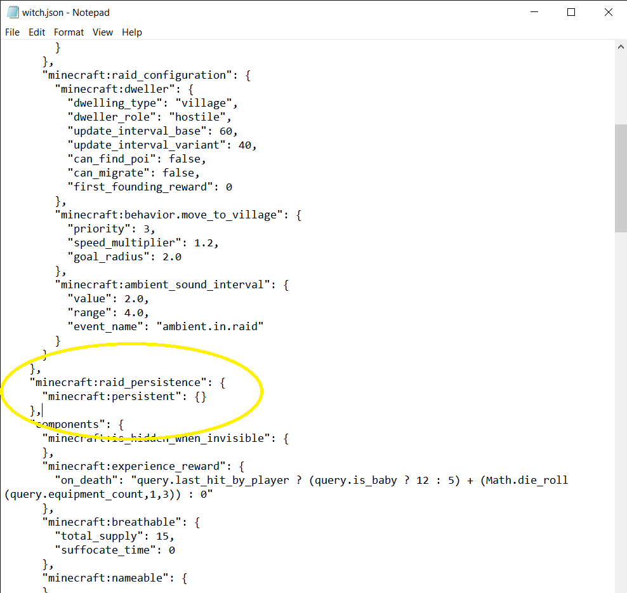This screenshot has width=627, height=593.
Task: Click the "goal_radius": 2.0 line
Action: pyautogui.click(x=125, y=257)
